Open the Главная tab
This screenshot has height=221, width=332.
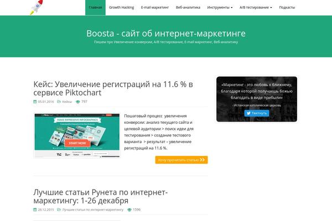coord(95,7)
